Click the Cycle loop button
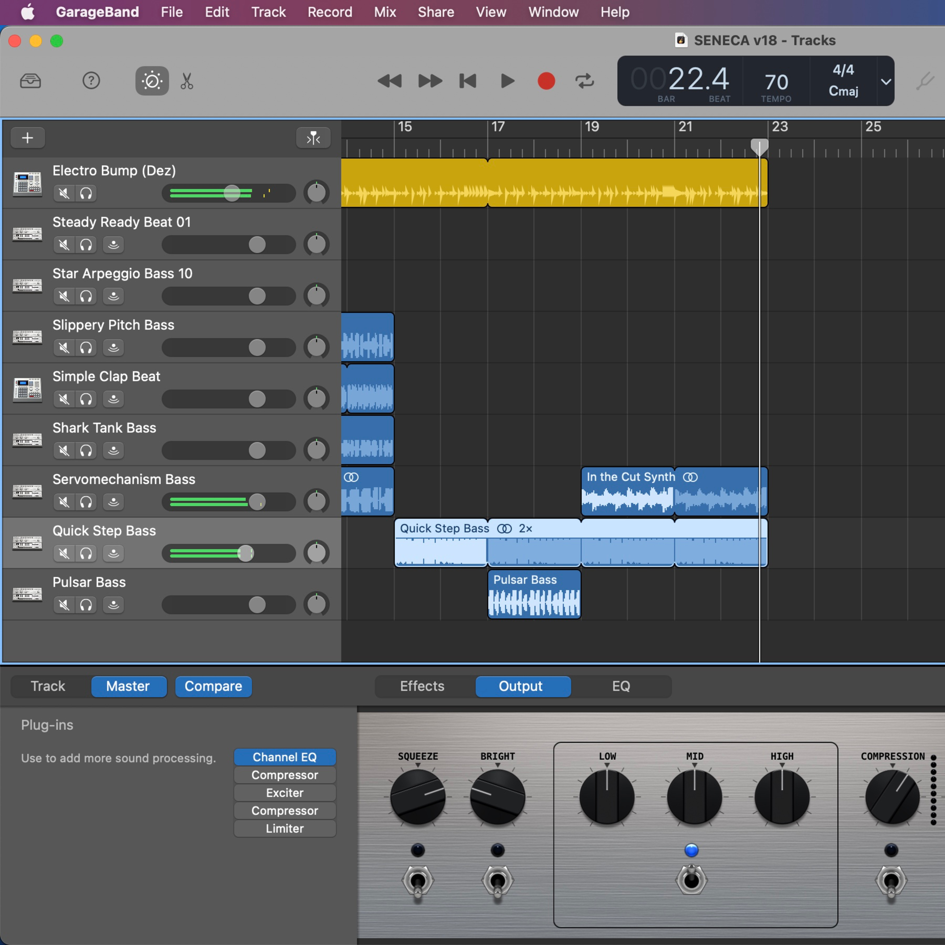Screen dimensions: 945x945 point(584,81)
